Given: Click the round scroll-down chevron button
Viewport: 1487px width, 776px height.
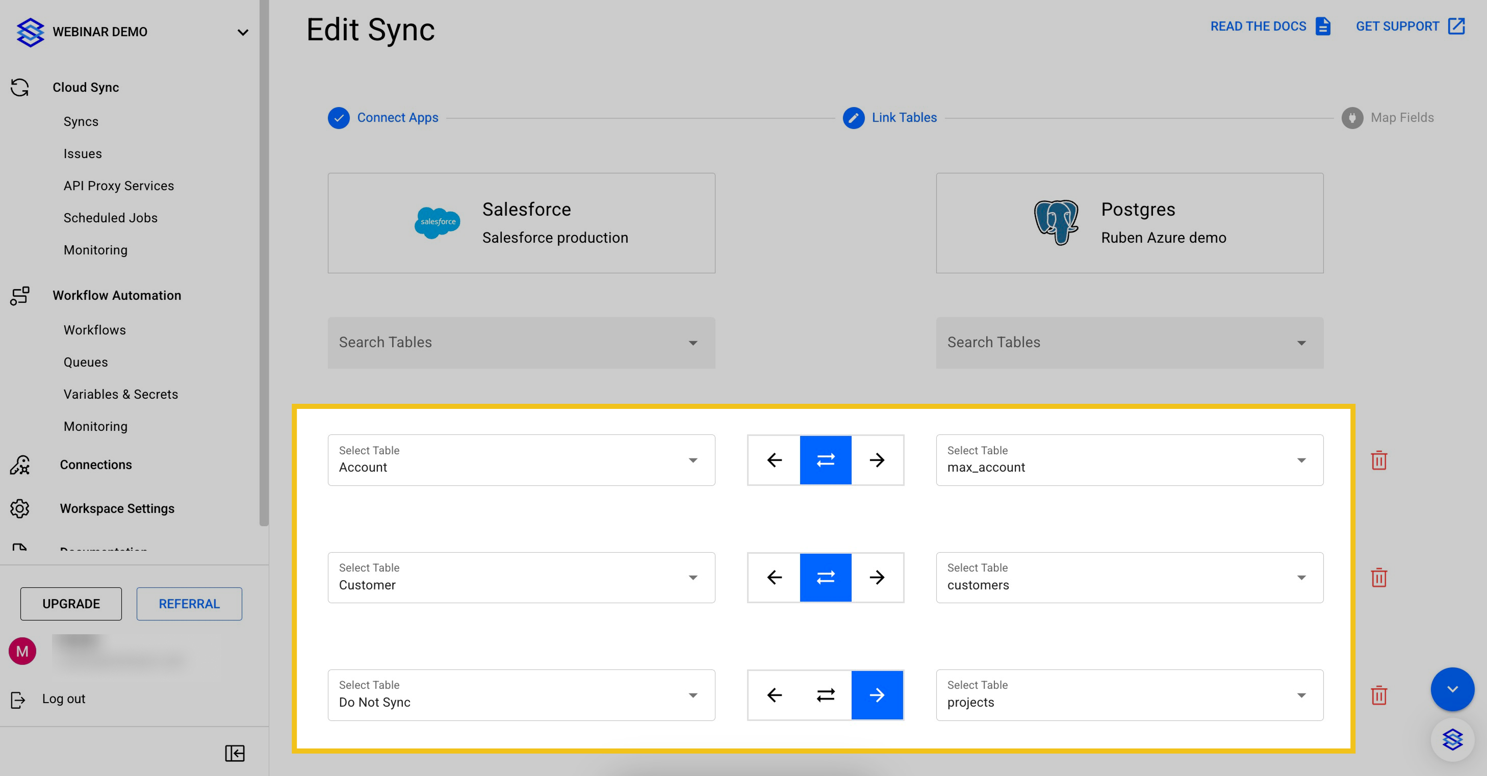Looking at the screenshot, I should [x=1452, y=689].
